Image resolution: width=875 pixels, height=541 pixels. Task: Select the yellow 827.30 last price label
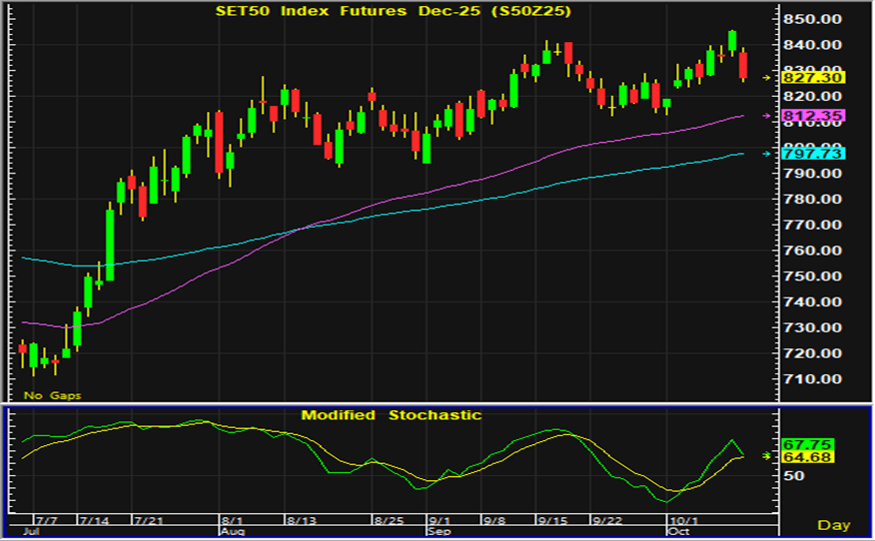816,78
